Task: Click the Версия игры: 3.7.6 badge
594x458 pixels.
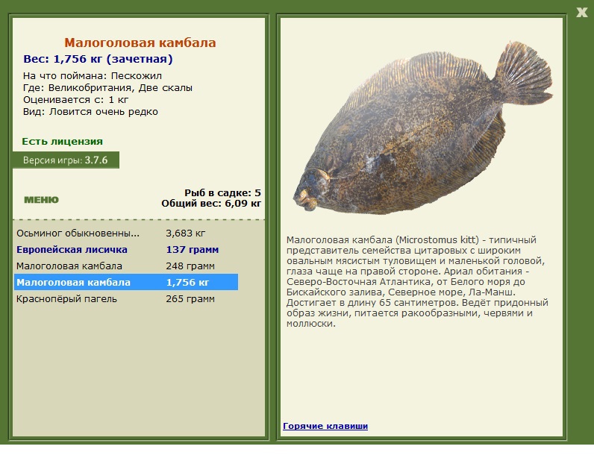Action: (66, 160)
